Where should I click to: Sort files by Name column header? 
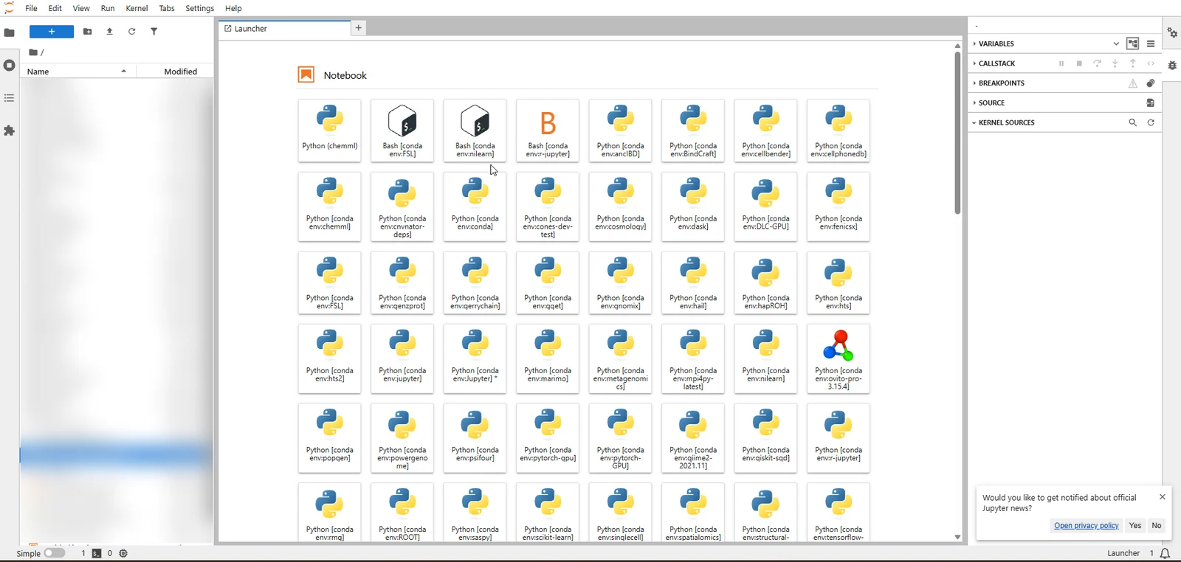[x=78, y=72]
